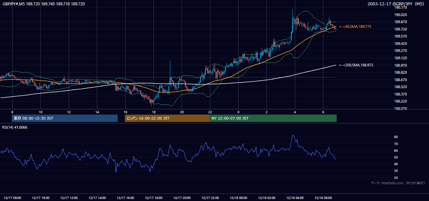
Task: Open the HistData.com data source credit
Action: click(x=398, y=183)
